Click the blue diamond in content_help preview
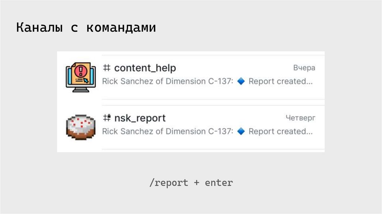This screenshot has height=214, width=382. (241, 81)
